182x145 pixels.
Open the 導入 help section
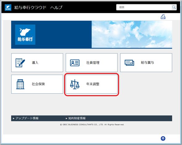click(37, 63)
